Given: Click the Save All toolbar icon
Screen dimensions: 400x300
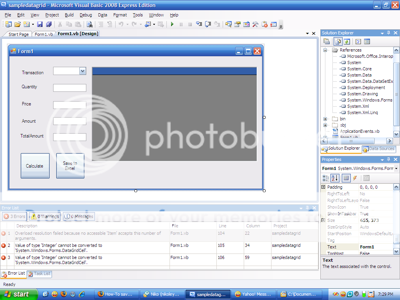Looking at the screenshot, I should tap(49, 24).
